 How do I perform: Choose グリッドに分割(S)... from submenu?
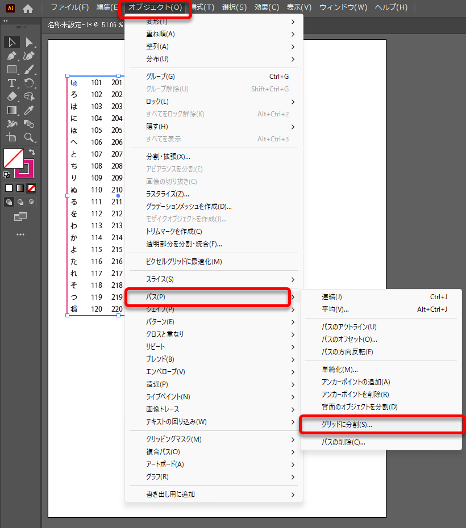(x=347, y=425)
